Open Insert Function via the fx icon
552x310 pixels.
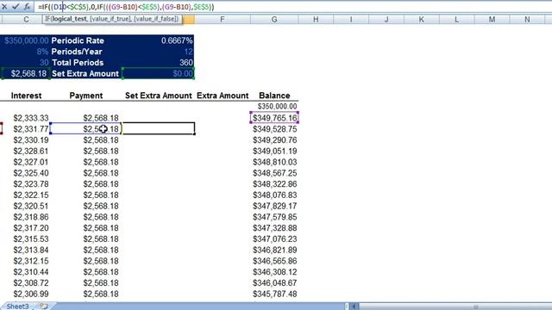pyautogui.click(x=27, y=7)
